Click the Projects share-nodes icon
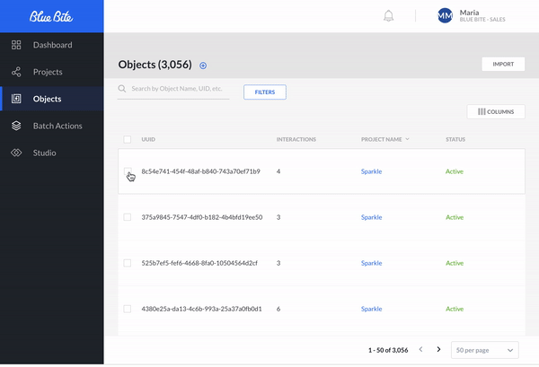 [x=16, y=72]
